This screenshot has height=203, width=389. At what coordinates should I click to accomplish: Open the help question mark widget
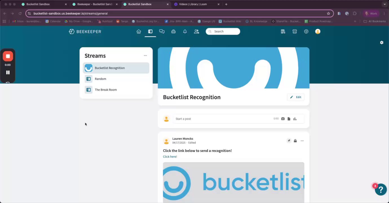point(381,189)
